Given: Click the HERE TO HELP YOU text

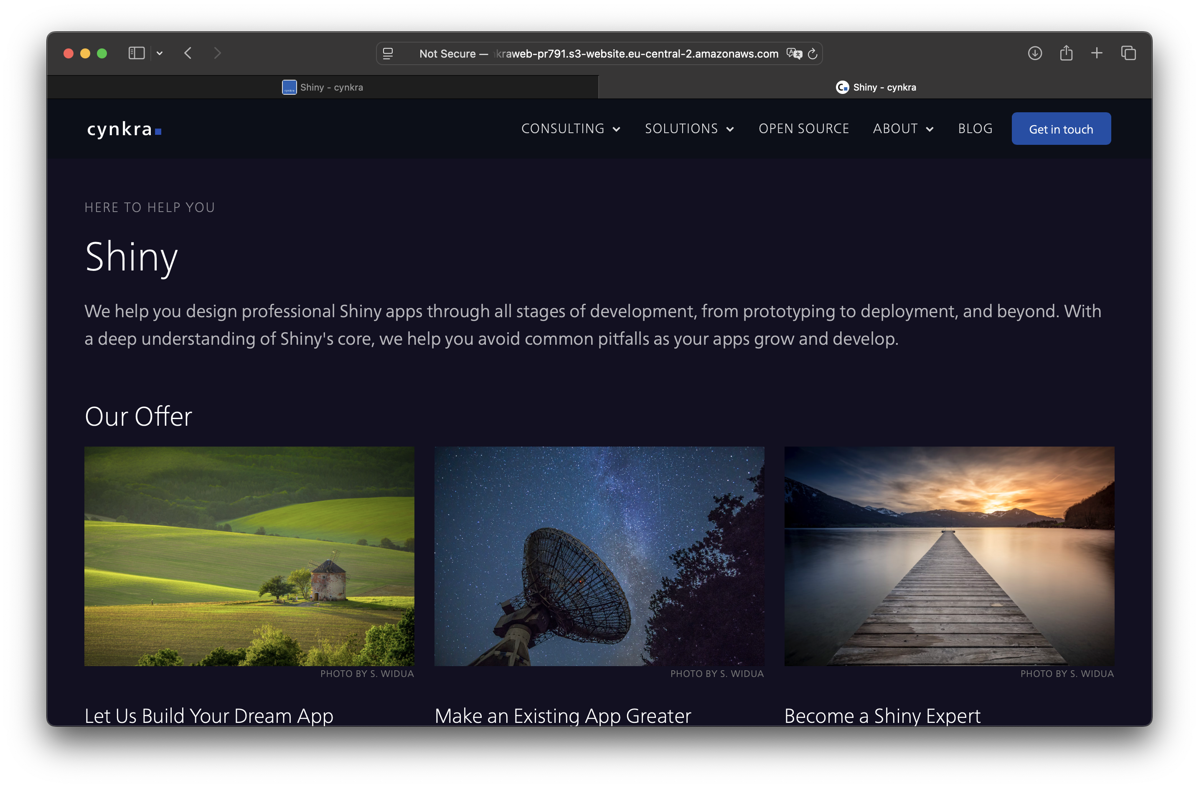Looking at the screenshot, I should tap(150, 207).
